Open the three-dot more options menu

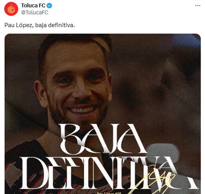tap(198, 6)
